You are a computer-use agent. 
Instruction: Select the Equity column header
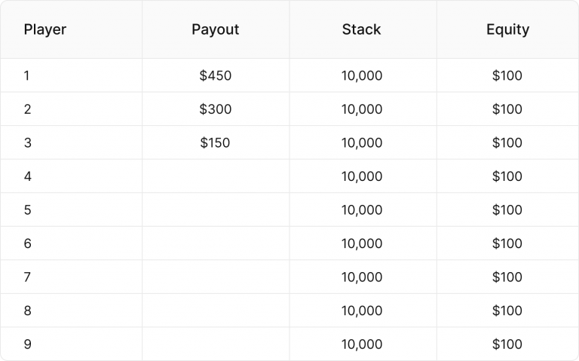507,30
